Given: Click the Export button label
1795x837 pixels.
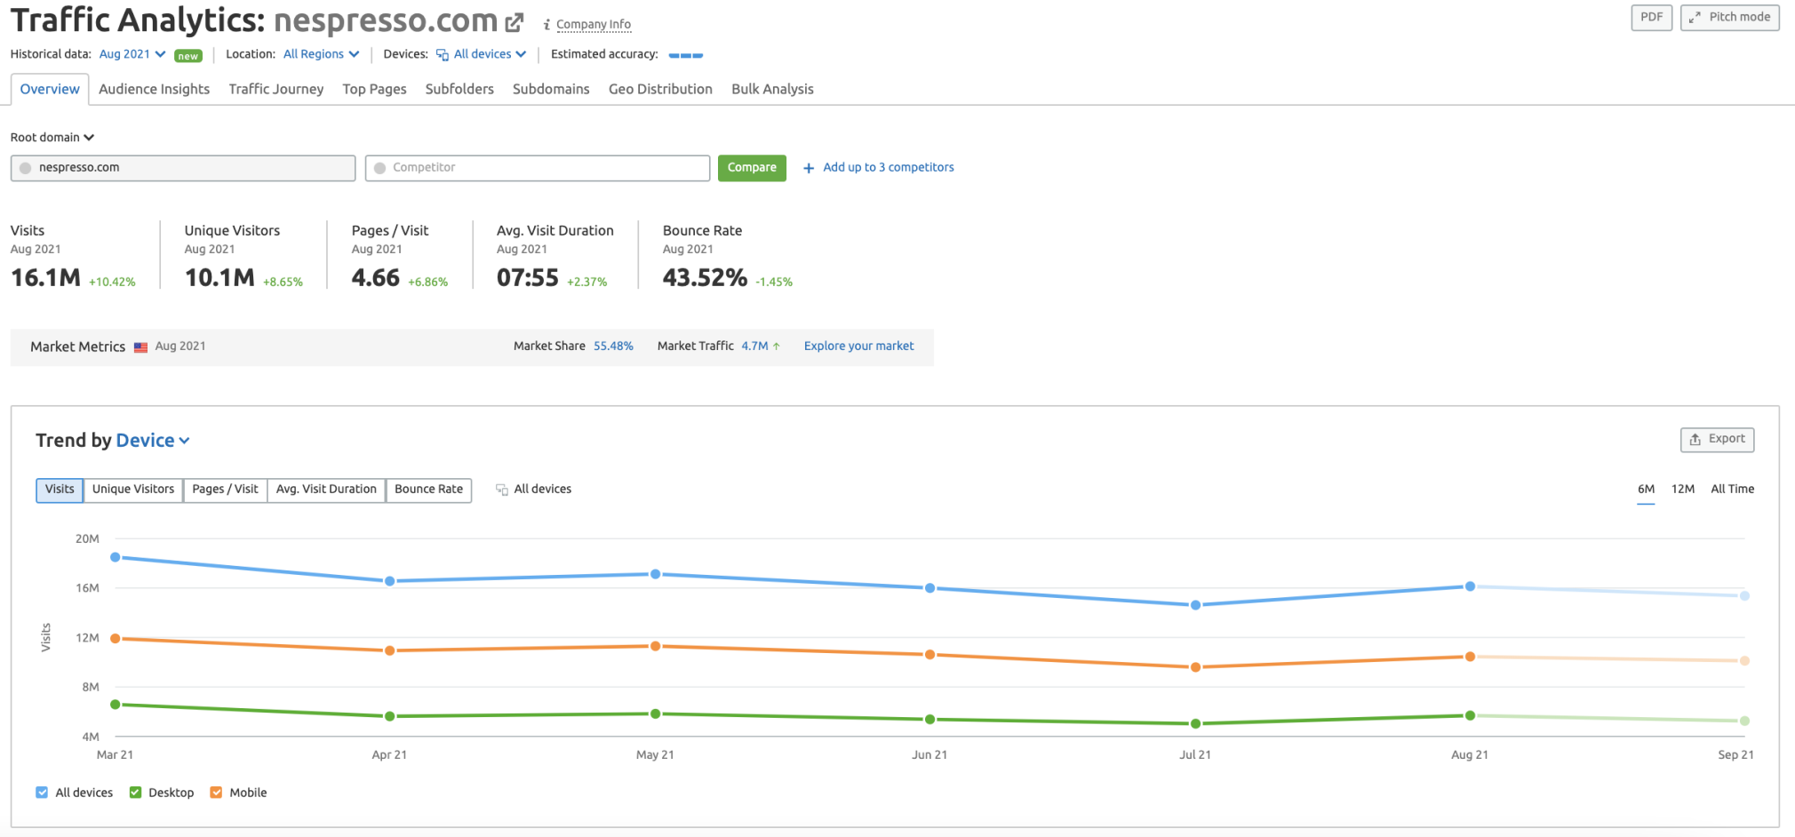Looking at the screenshot, I should click(1727, 439).
